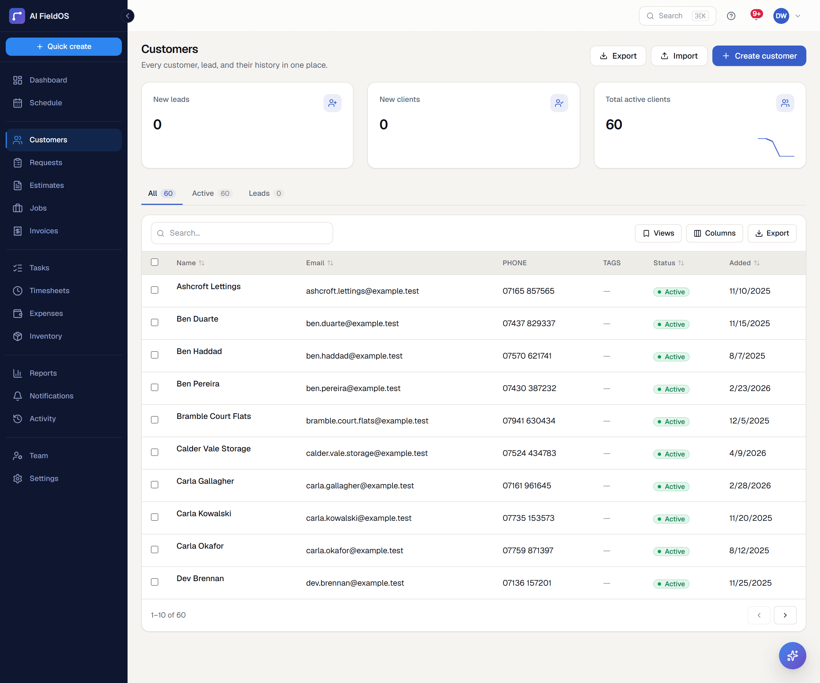Image resolution: width=820 pixels, height=683 pixels.
Task: Select the All customers tab
Action: tap(162, 194)
